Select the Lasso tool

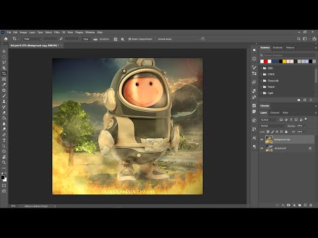[4, 62]
